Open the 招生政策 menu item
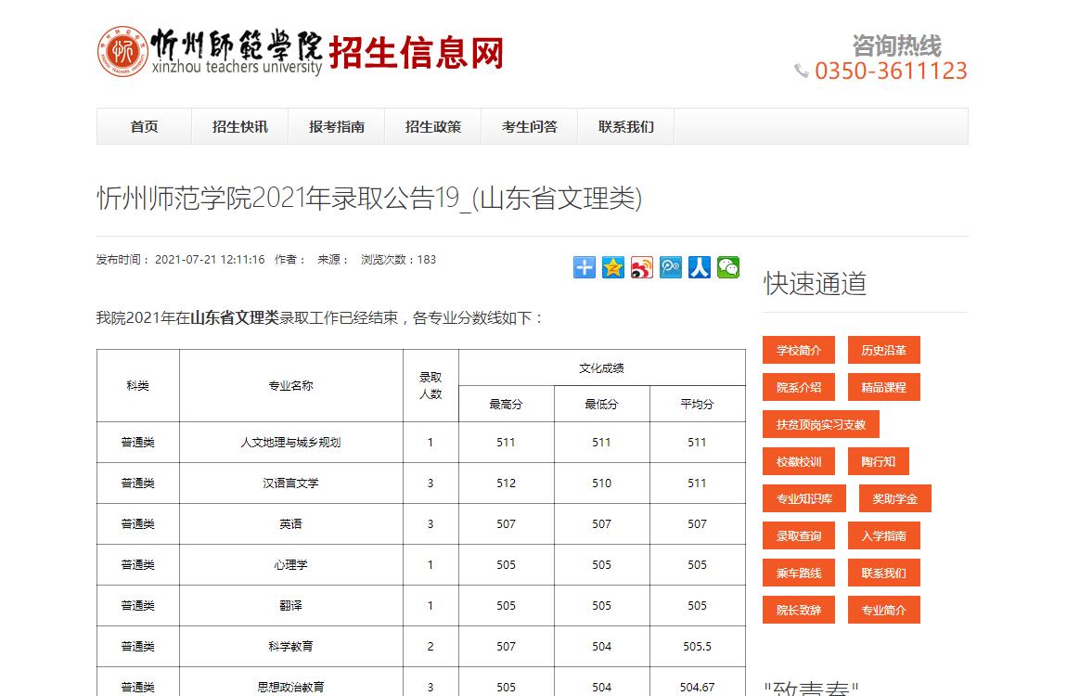The width and height of the screenshot is (1067, 696). 433,126
